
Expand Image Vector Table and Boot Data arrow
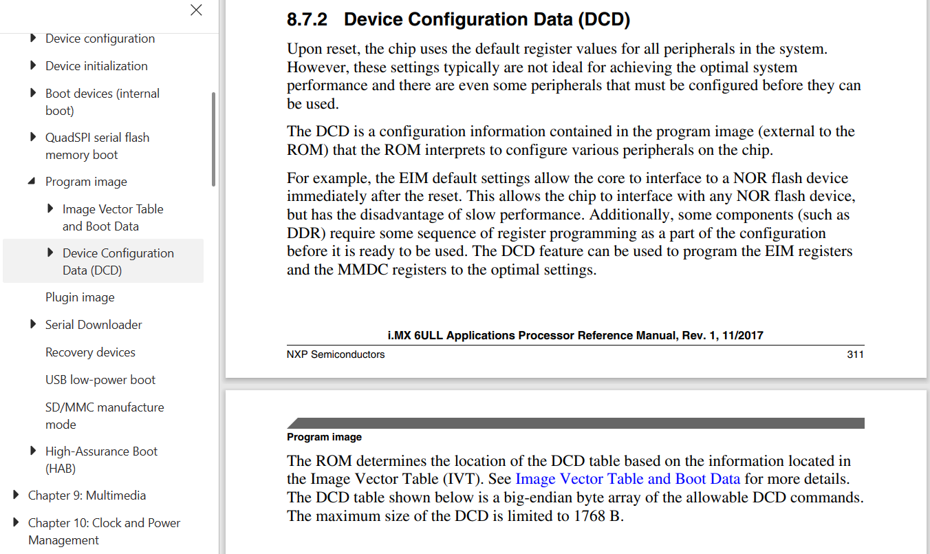(x=50, y=209)
